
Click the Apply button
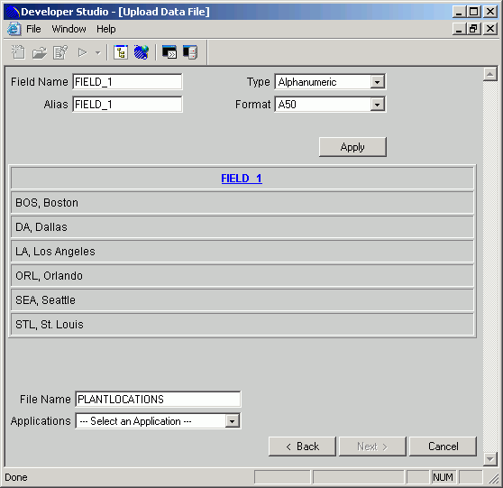coord(352,147)
